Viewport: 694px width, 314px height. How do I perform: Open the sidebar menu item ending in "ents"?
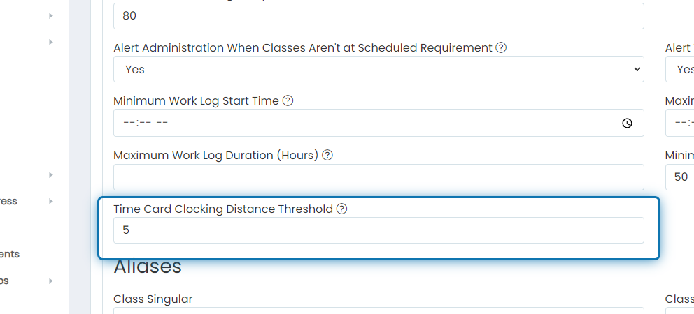click(x=10, y=255)
